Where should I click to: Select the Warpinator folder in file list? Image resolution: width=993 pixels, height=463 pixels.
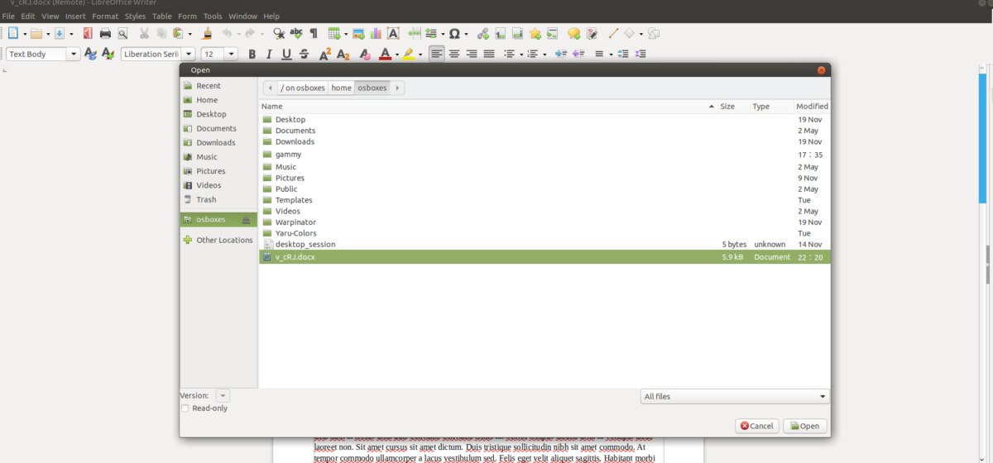pos(295,222)
